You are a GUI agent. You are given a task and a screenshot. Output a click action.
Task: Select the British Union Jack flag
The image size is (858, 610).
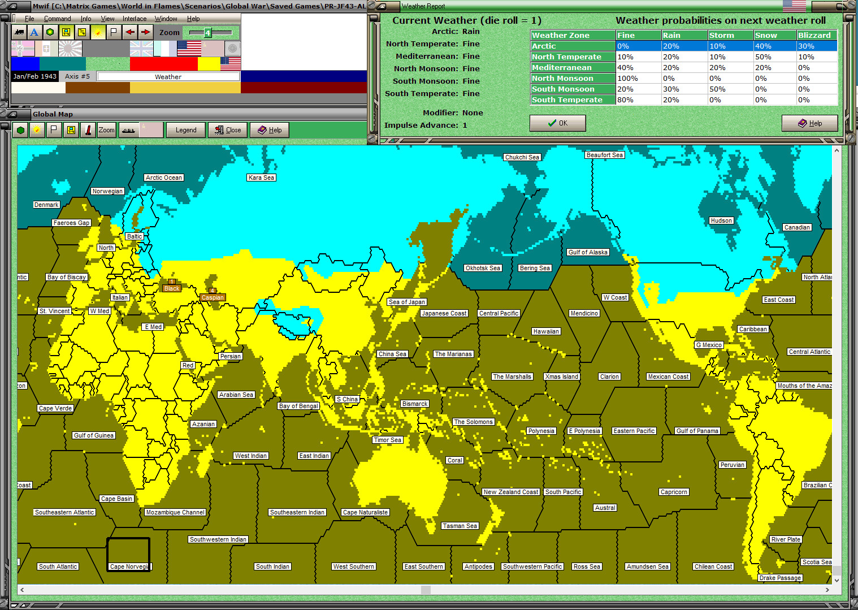141,49
